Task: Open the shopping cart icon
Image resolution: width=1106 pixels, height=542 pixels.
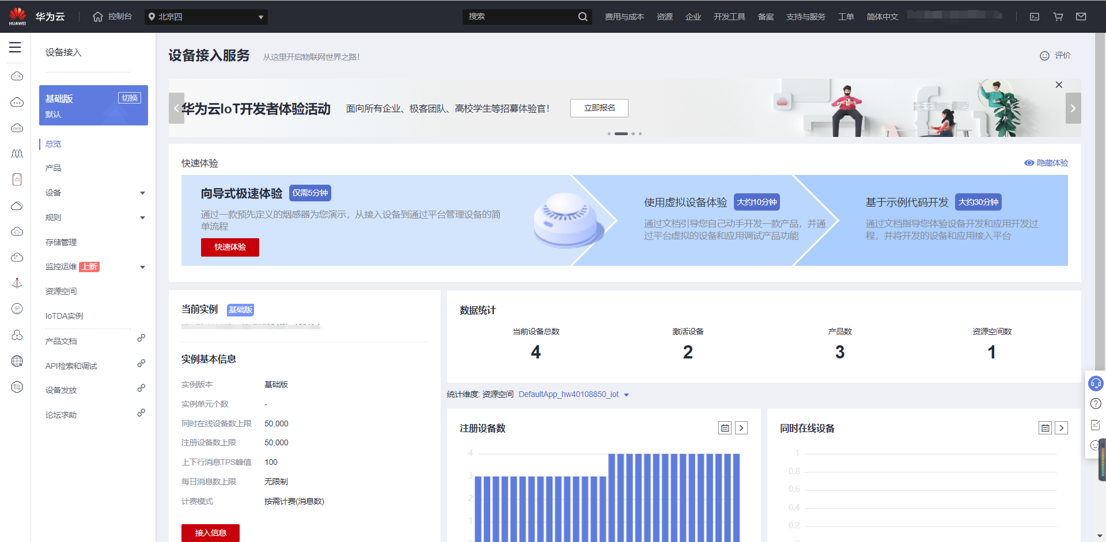Action: tap(1058, 17)
